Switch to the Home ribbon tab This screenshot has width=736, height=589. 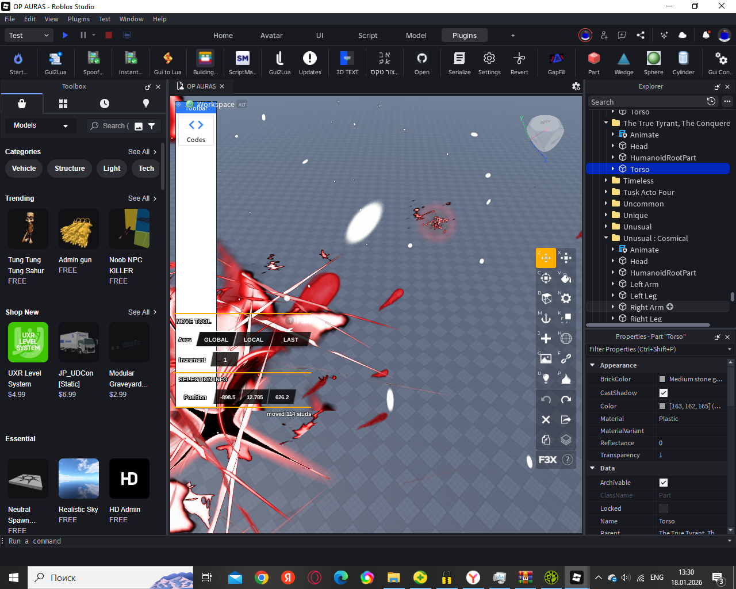pyautogui.click(x=223, y=35)
